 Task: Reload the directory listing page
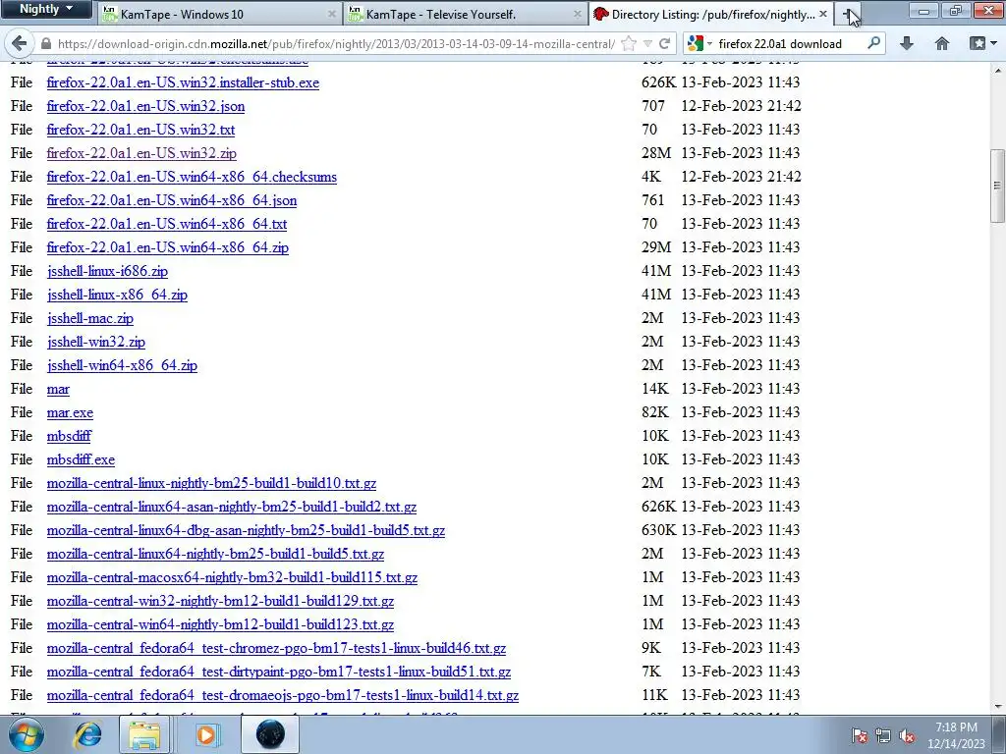click(665, 43)
